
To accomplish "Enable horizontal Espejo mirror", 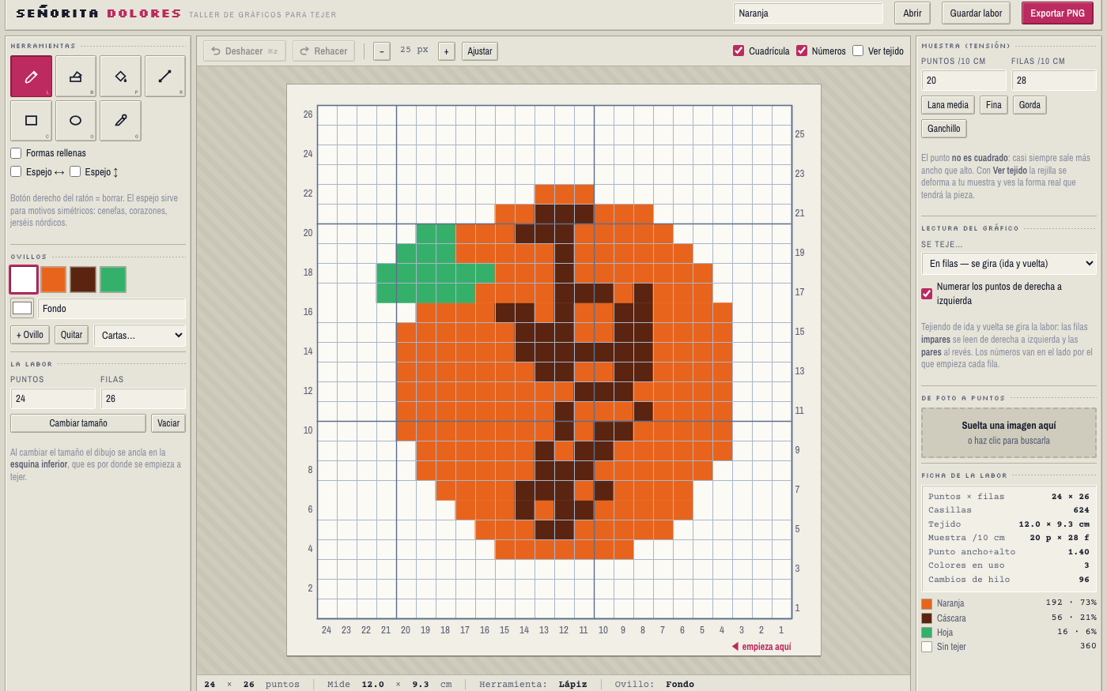I will [16, 171].
